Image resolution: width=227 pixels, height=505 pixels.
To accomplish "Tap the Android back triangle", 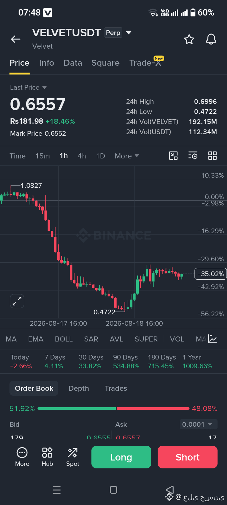I will tap(170, 490).
